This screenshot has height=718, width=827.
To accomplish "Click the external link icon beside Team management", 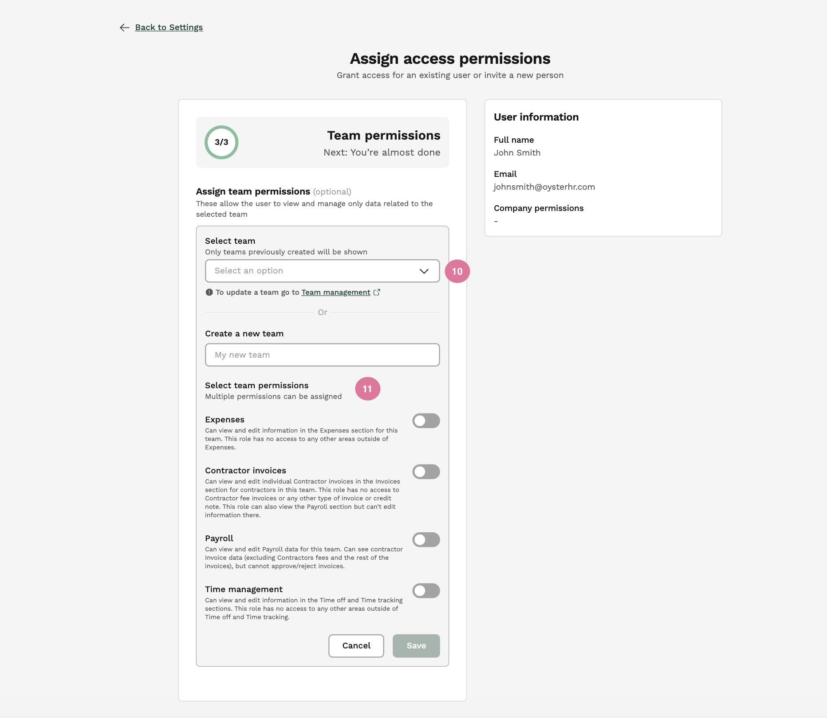I will pyautogui.click(x=377, y=292).
